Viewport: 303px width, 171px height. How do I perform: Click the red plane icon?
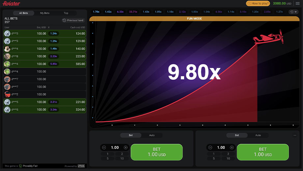click(x=269, y=37)
